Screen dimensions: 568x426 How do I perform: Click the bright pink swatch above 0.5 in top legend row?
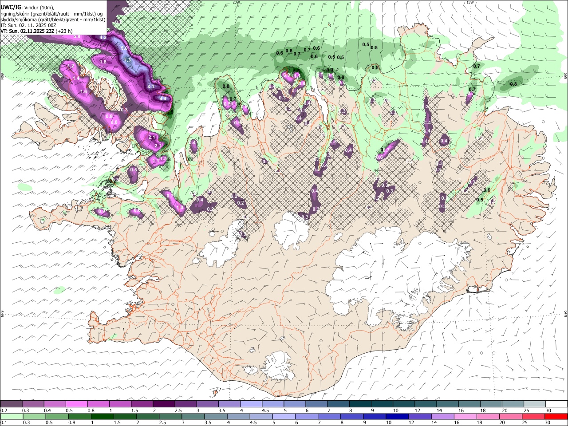tap(76, 404)
